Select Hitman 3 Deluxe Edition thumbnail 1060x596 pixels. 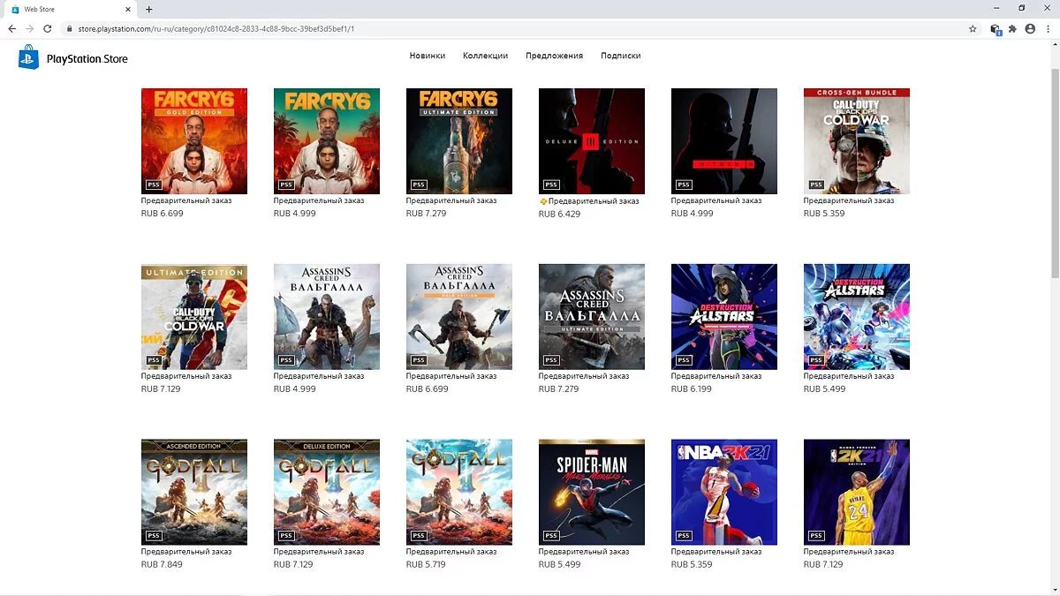(x=592, y=140)
